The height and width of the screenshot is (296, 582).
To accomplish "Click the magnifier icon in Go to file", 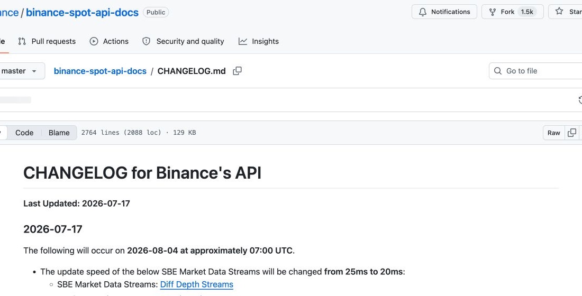I will point(498,71).
